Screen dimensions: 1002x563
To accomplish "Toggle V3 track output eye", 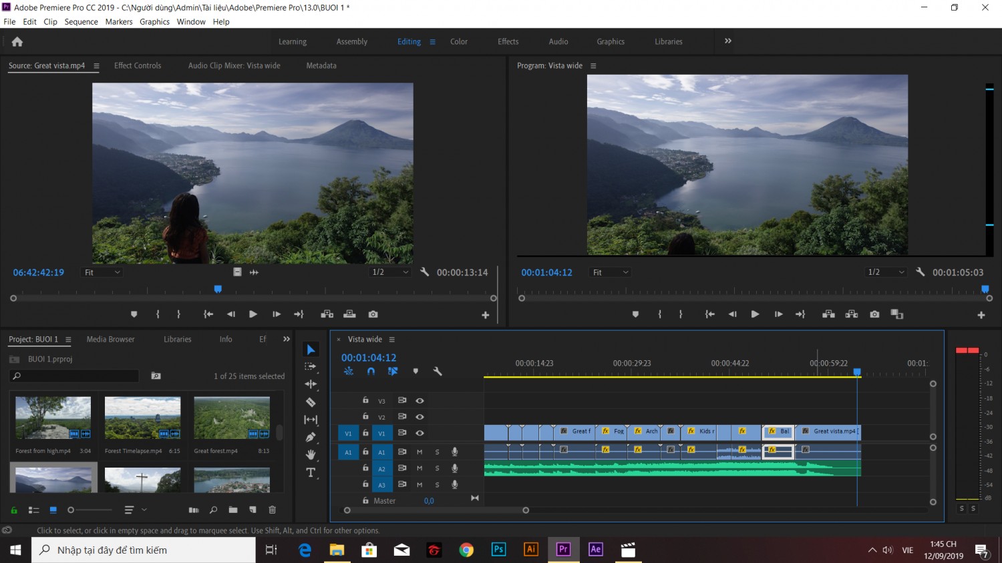I will click(420, 401).
